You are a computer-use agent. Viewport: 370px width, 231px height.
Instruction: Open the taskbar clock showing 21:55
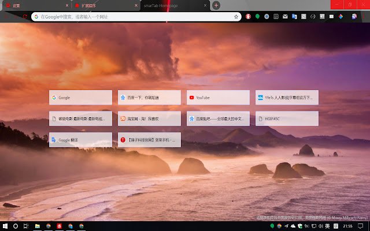tap(347, 226)
